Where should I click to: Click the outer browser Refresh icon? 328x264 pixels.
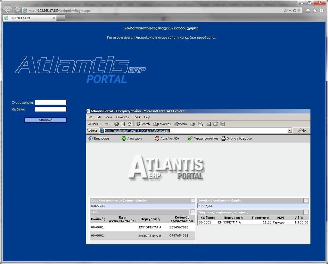coord(295,10)
